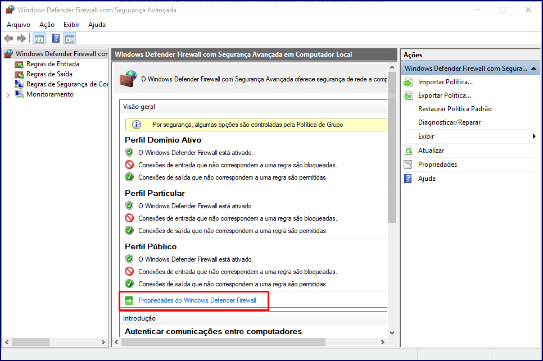Click Perfil Domínio Ativo firewall shield icon
Image resolution: width=543 pixels, height=361 pixels.
129,153
